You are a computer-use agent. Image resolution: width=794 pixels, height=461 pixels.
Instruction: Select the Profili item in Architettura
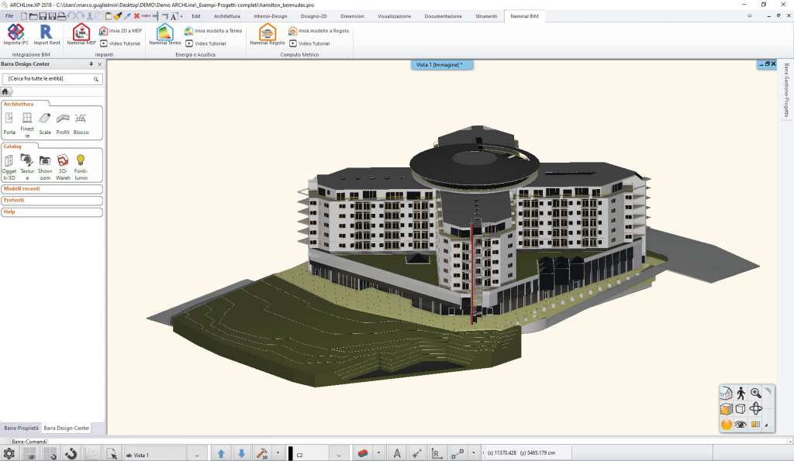click(x=63, y=123)
